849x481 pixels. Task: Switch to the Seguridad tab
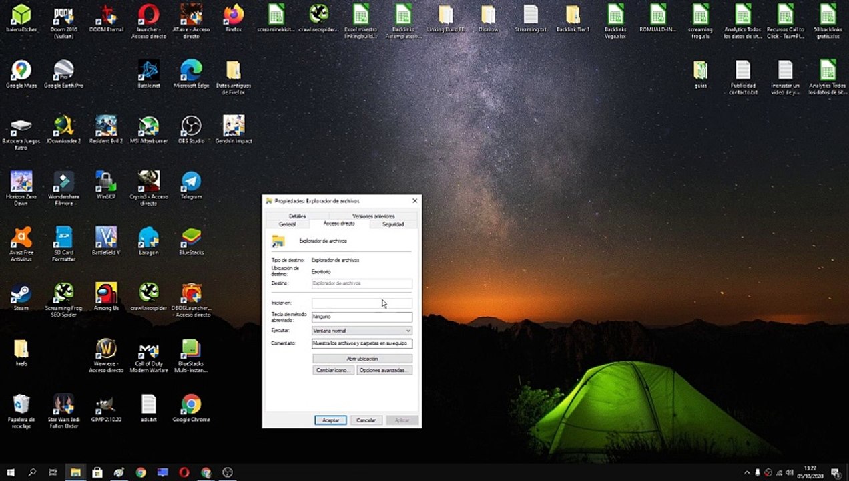pyautogui.click(x=393, y=224)
